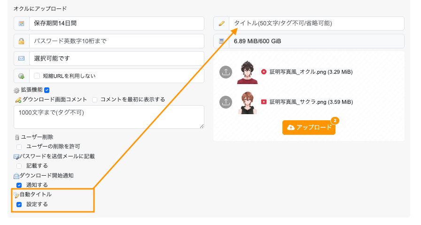Click the open-envelope icon next to ダウンロード開始通知
The height and width of the screenshot is (225, 421).
tap(16, 176)
